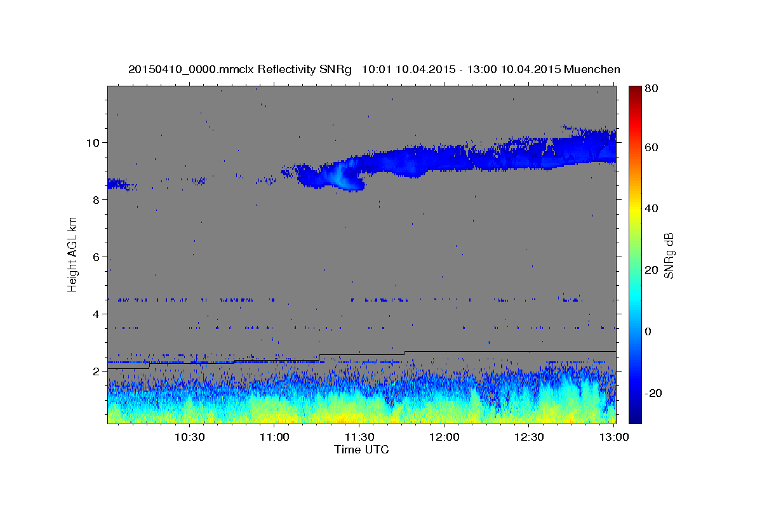Image resolution: width=762 pixels, height=508 pixels.
Task: Select the 12:30 time tick label
Action: pos(528,437)
